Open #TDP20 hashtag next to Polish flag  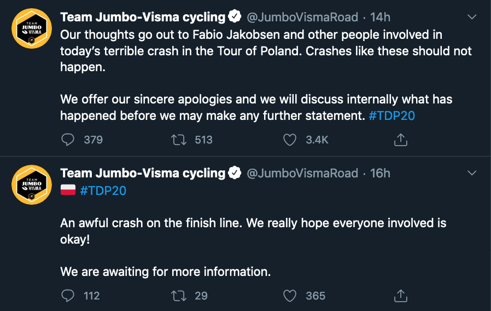click(x=103, y=191)
